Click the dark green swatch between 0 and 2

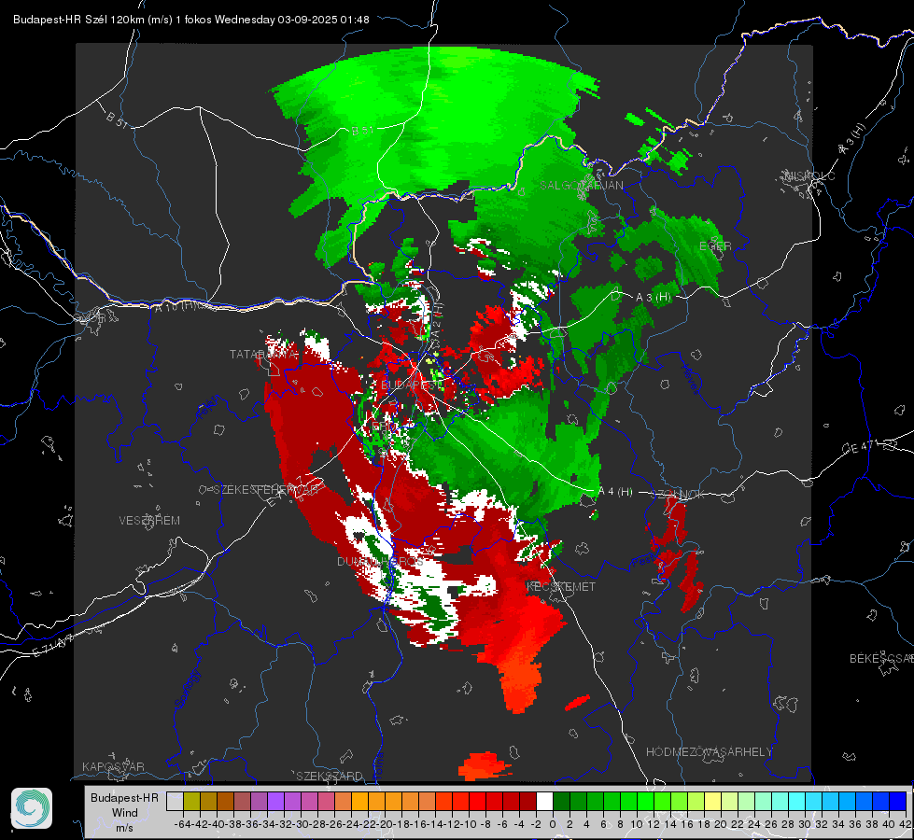pyautogui.click(x=561, y=802)
